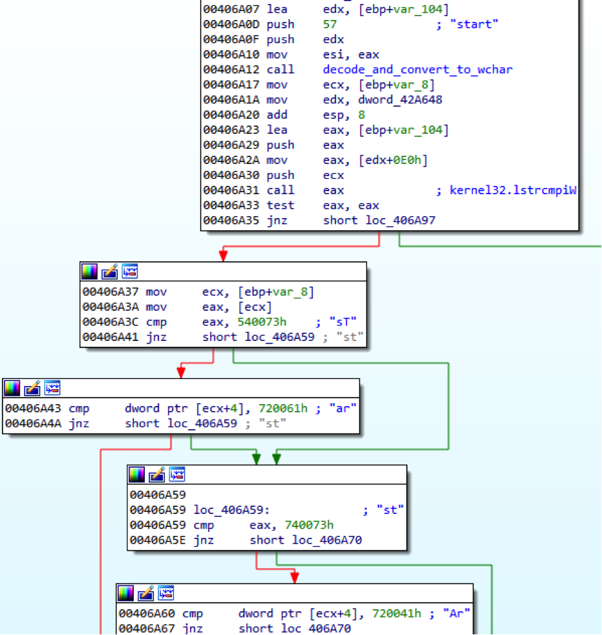Click the kernel32.lstrcmpiW comment text
This screenshot has width=602, height=635.
click(x=513, y=190)
